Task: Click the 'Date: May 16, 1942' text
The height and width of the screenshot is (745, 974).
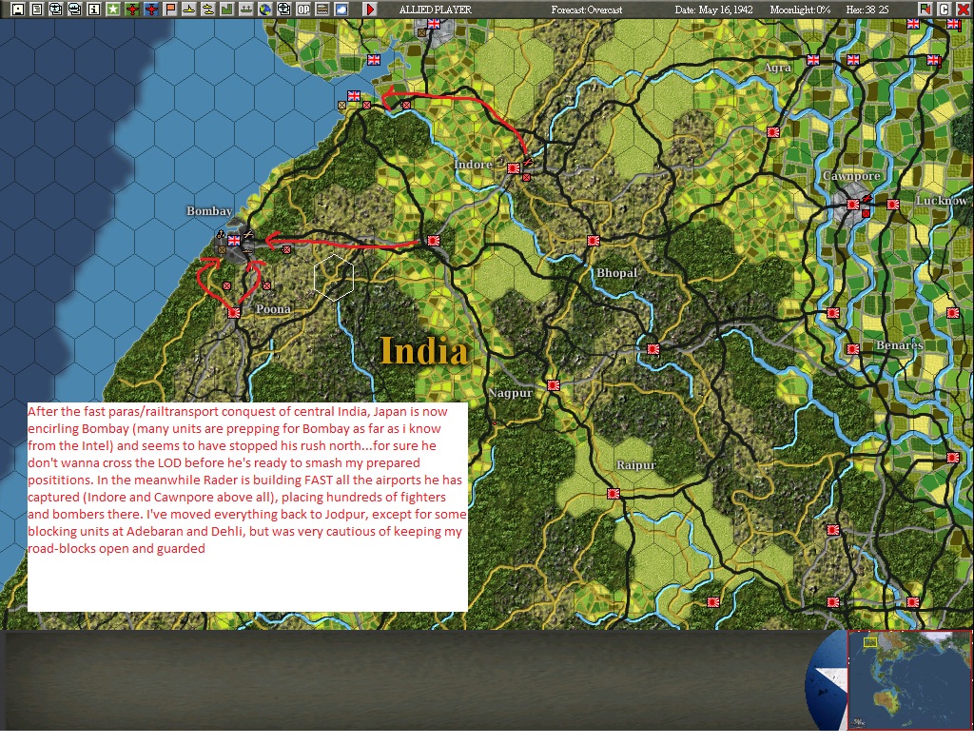Action: click(713, 10)
